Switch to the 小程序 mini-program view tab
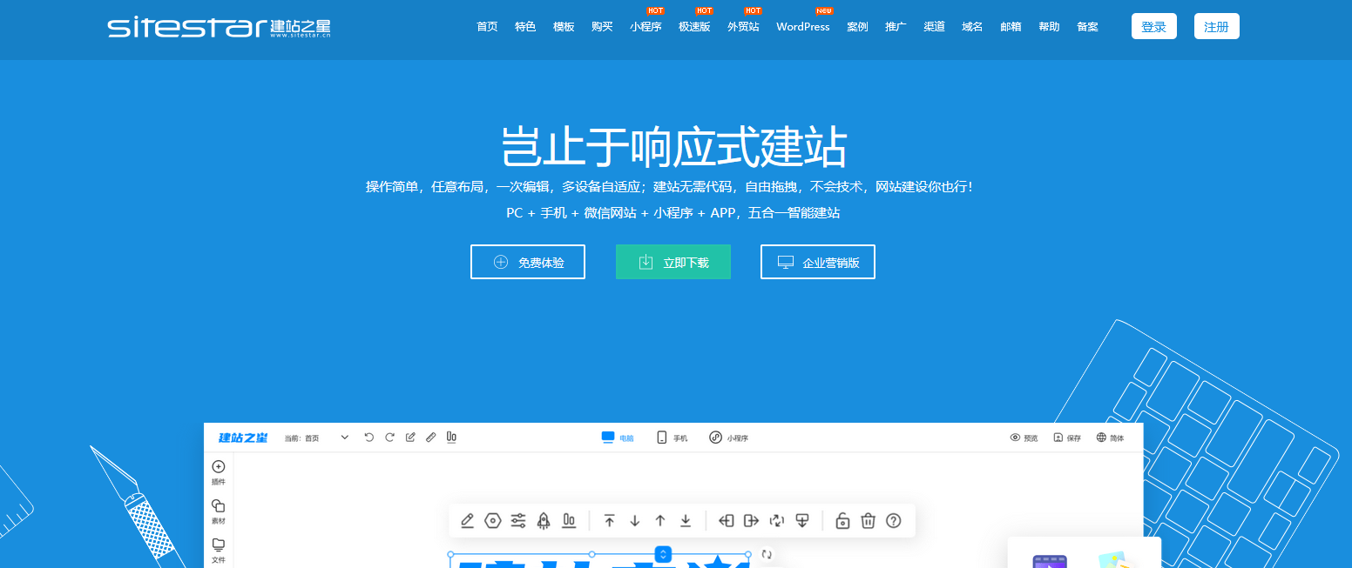This screenshot has height=568, width=1352. click(x=728, y=438)
